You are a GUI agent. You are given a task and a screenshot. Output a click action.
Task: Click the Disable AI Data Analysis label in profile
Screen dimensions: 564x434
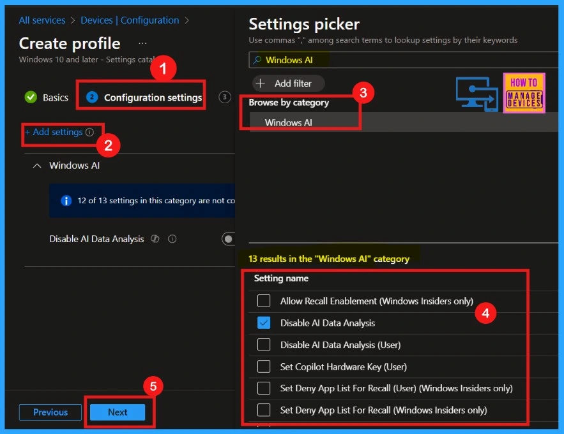[96, 239]
